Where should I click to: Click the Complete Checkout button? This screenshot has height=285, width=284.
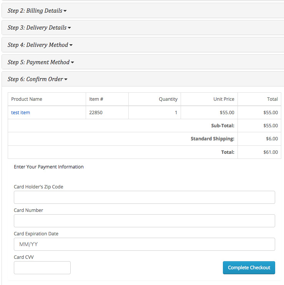coord(249,268)
